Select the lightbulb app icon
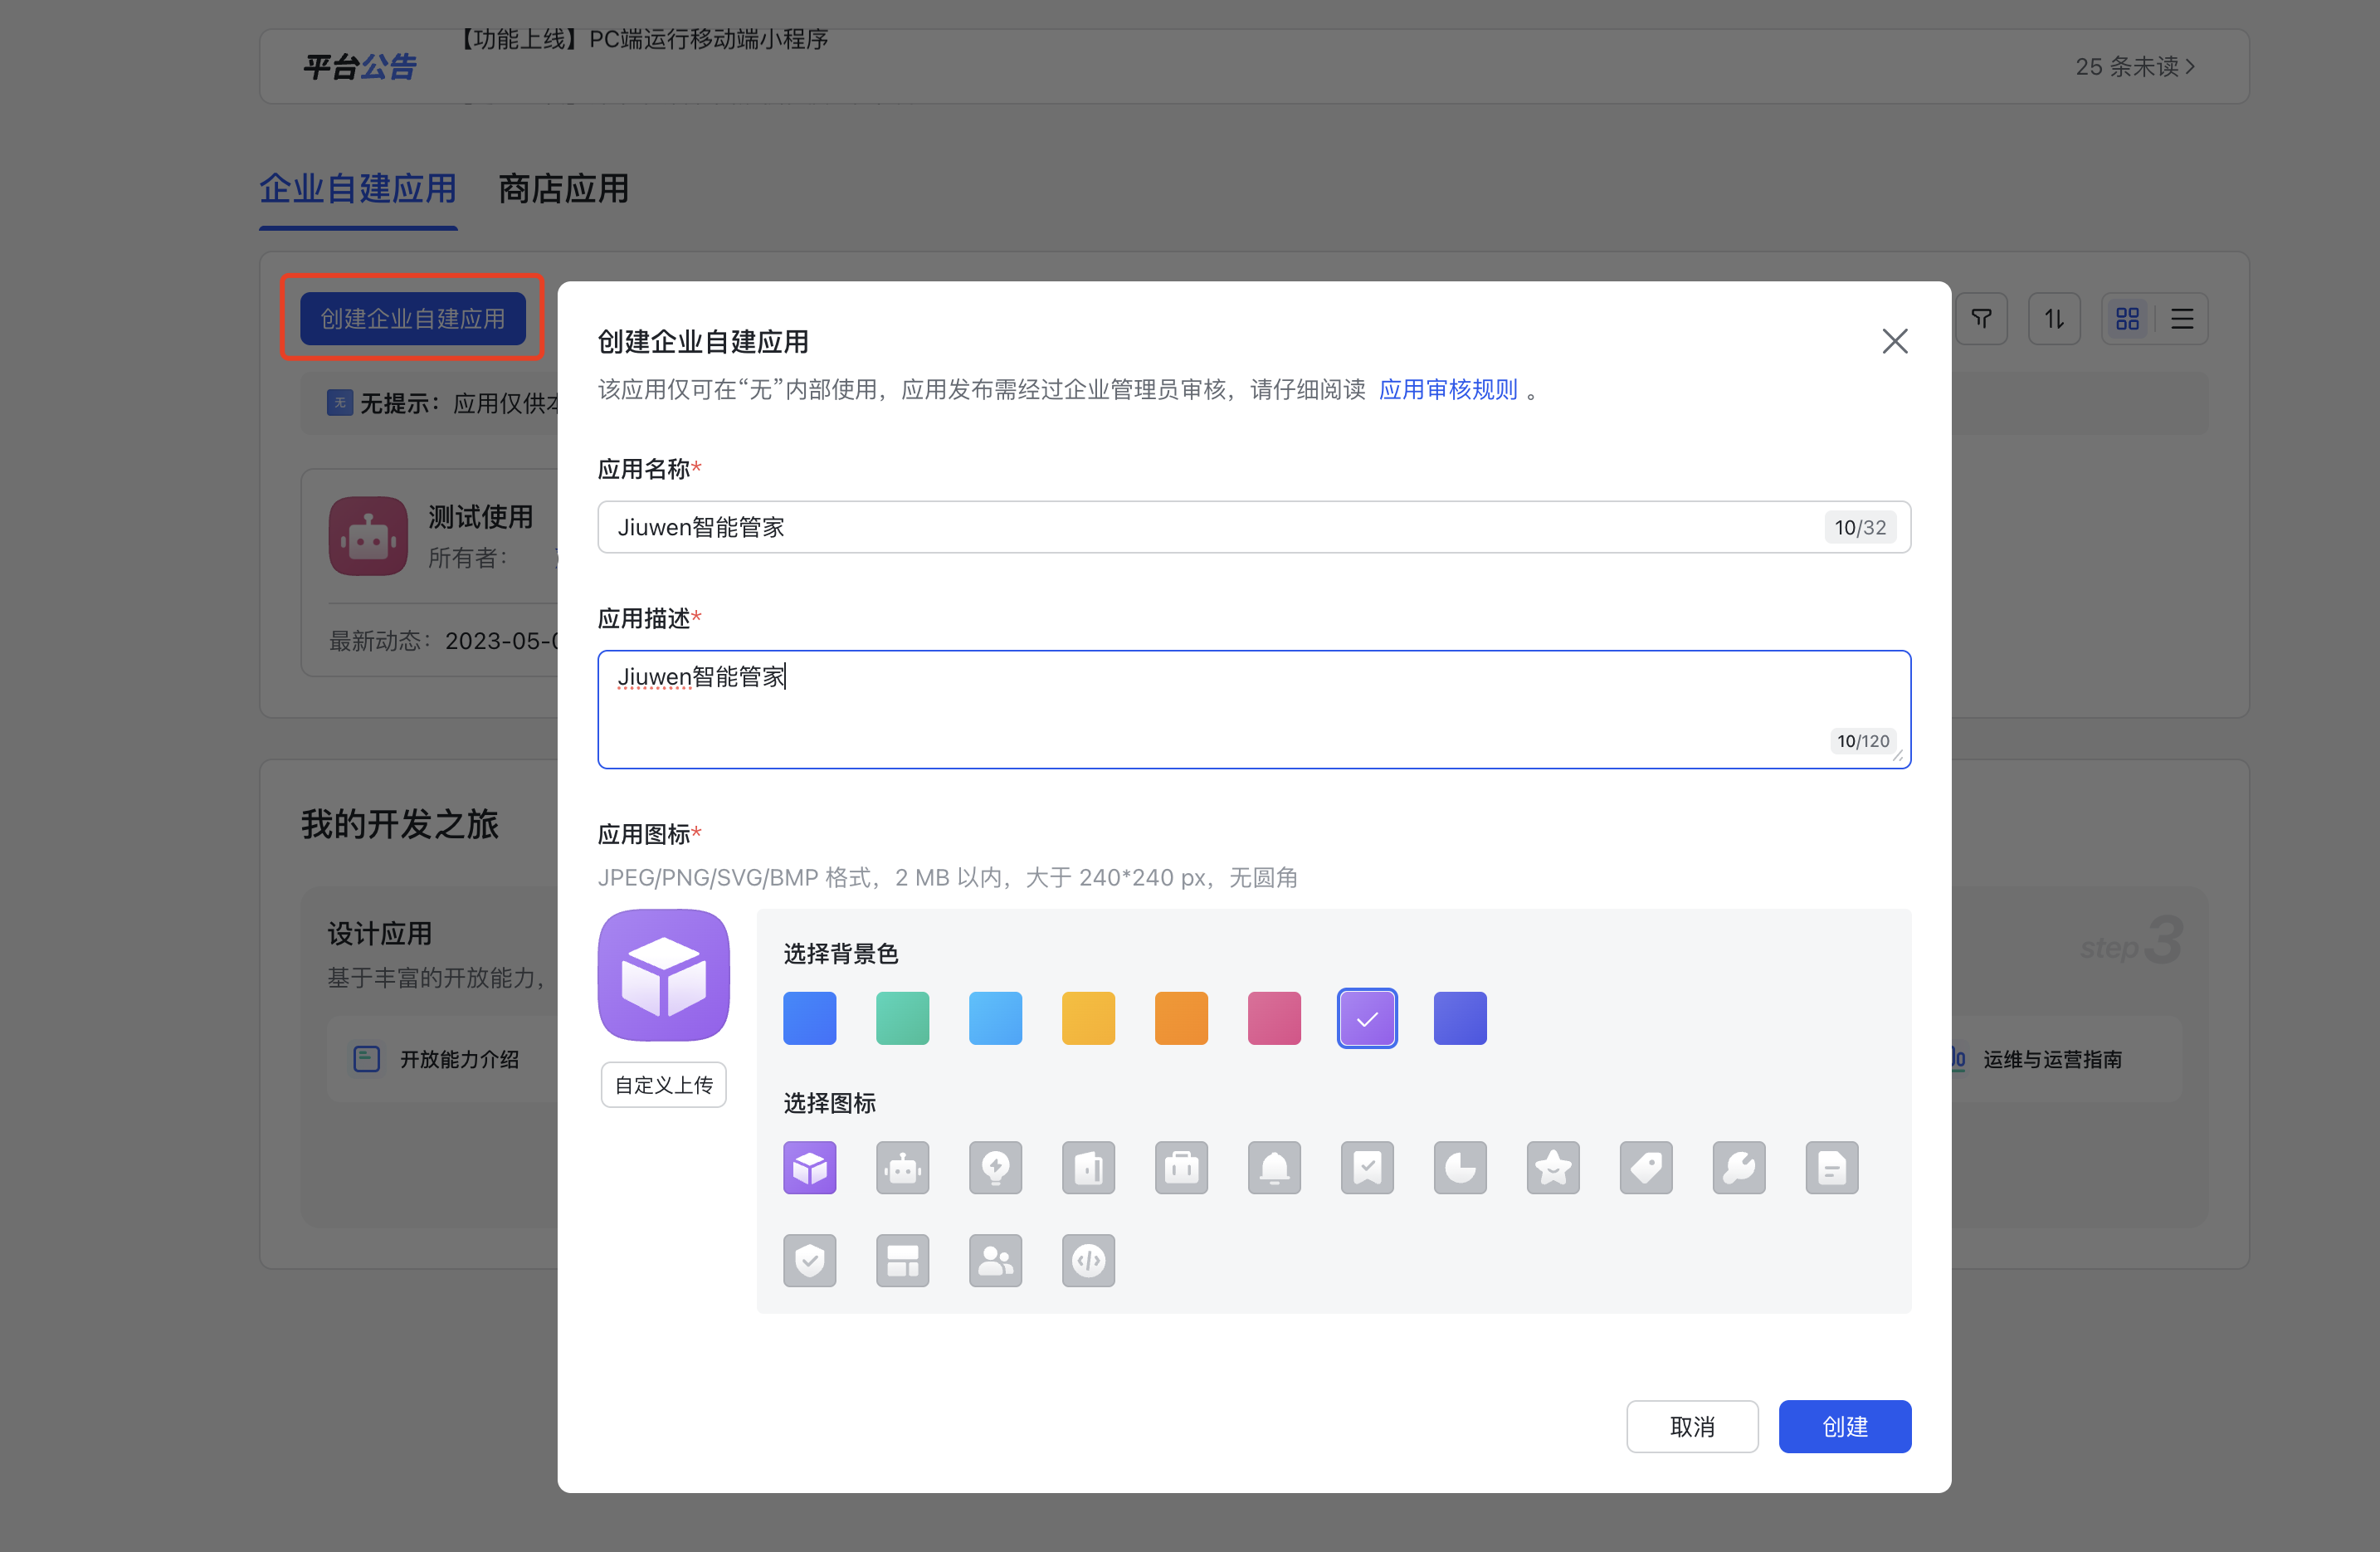Viewport: 2380px width, 1552px height. click(x=995, y=1167)
